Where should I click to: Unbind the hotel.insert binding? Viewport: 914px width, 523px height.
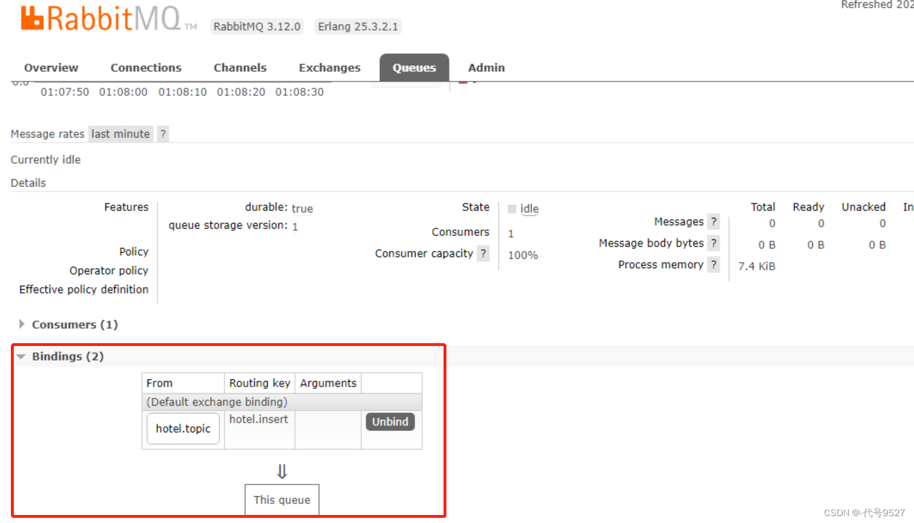(390, 422)
